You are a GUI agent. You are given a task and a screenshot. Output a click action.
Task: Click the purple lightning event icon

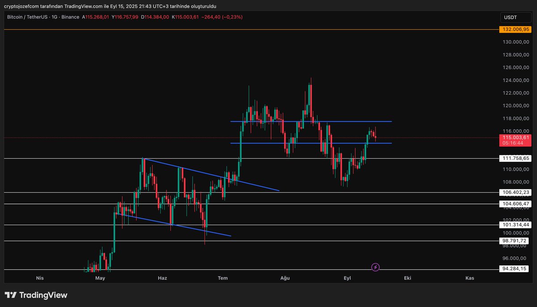[375, 267]
